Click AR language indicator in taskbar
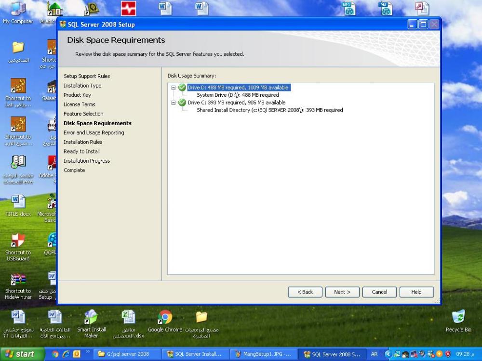 [x=374, y=354]
